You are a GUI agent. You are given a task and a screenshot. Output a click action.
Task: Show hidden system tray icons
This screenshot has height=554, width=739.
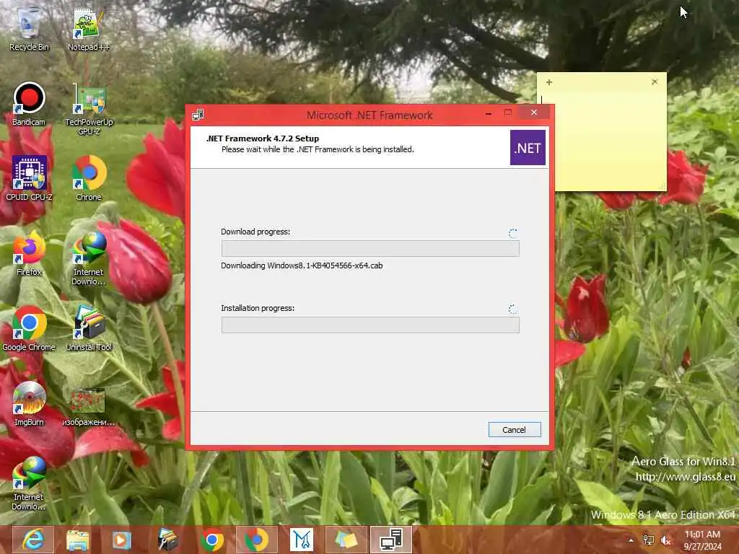point(631,540)
